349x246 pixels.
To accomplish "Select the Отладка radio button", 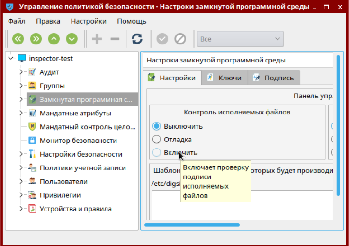I will (x=156, y=140).
